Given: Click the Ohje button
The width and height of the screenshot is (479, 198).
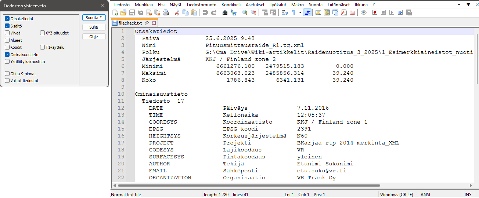Looking at the screenshot, I should tap(94, 37).
